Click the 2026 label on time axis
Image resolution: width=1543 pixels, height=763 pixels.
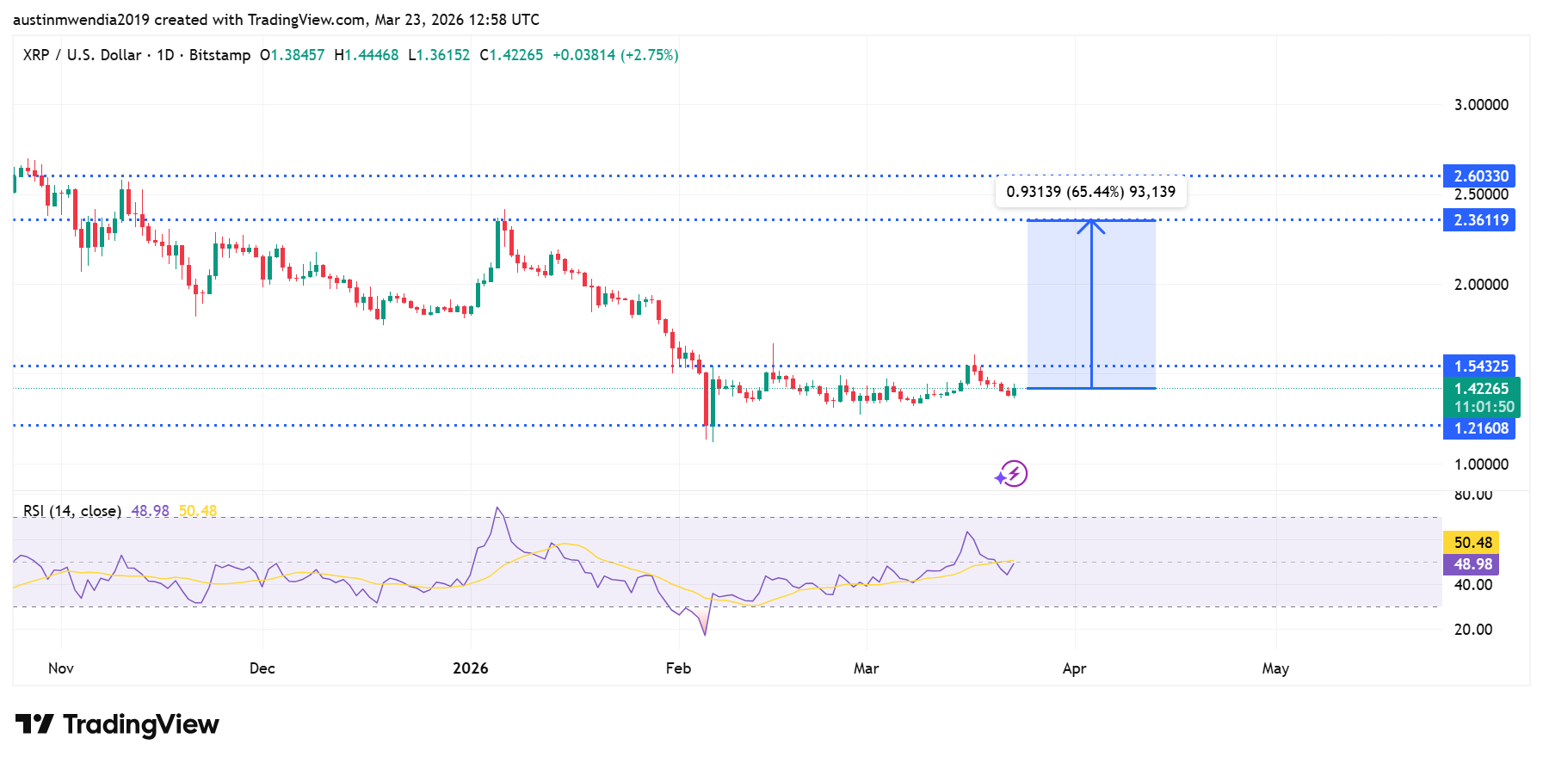(x=470, y=668)
